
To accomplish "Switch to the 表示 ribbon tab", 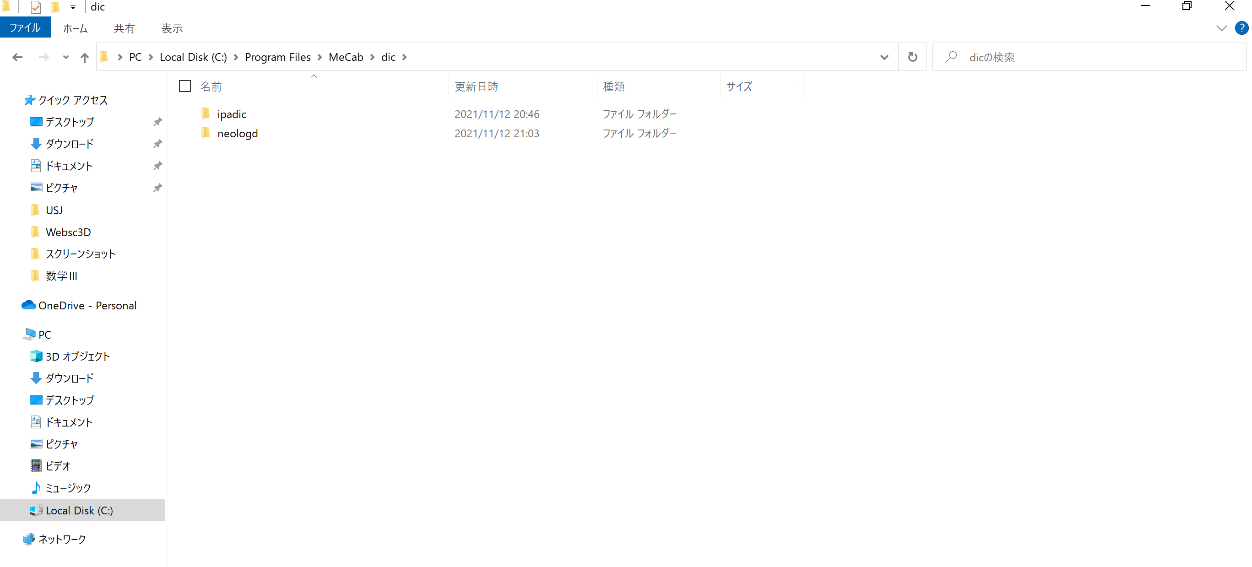I will point(172,29).
